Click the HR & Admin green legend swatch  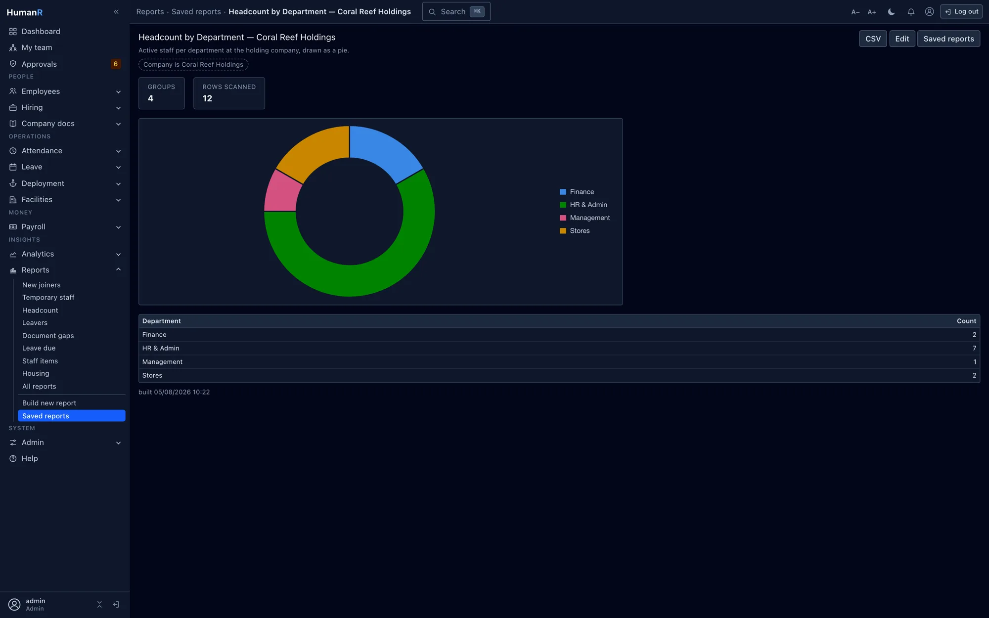(x=563, y=205)
